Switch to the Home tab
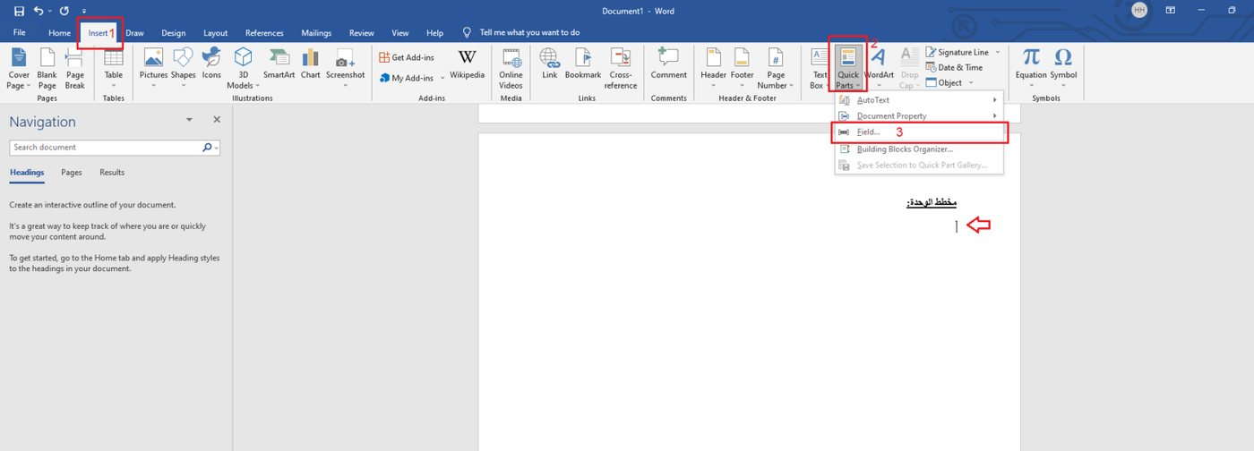This screenshot has height=451, width=1254. [x=59, y=33]
